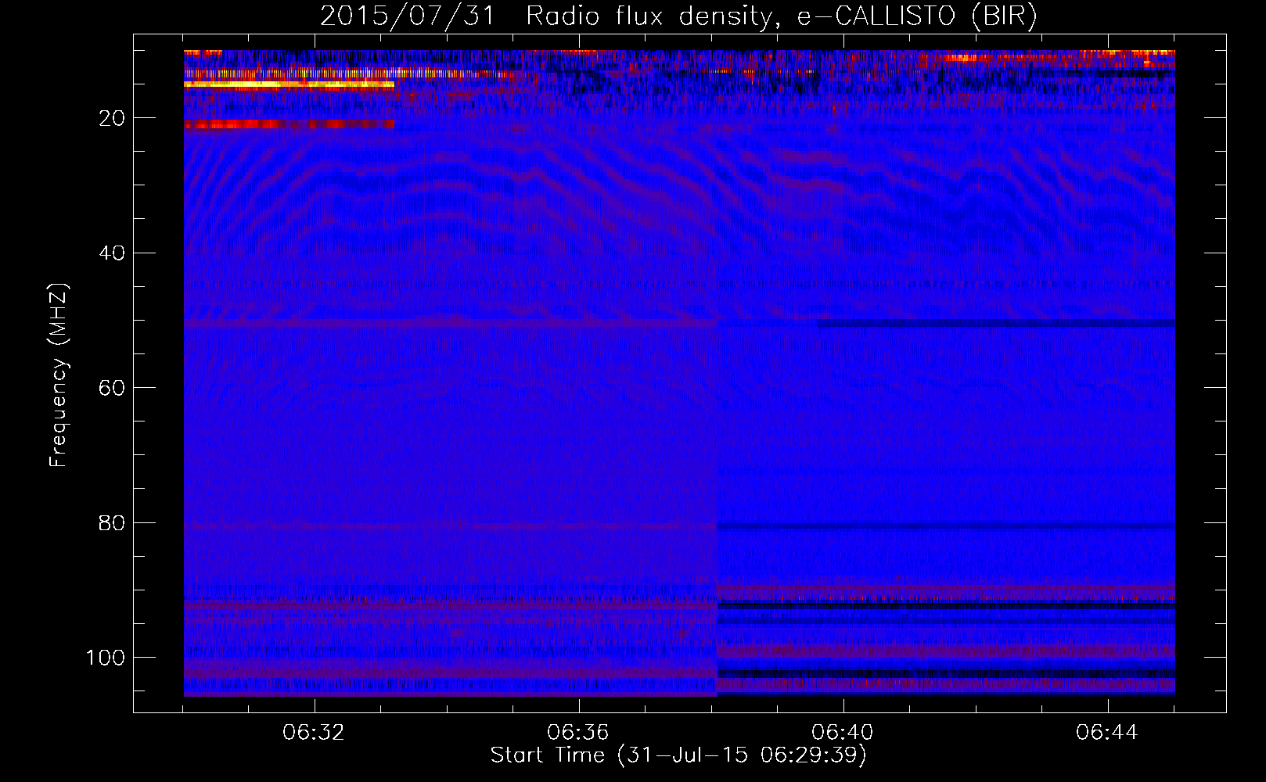Click the 40 MHz frequency tick label
Viewport: 1266px width, 782px height.
(x=112, y=253)
